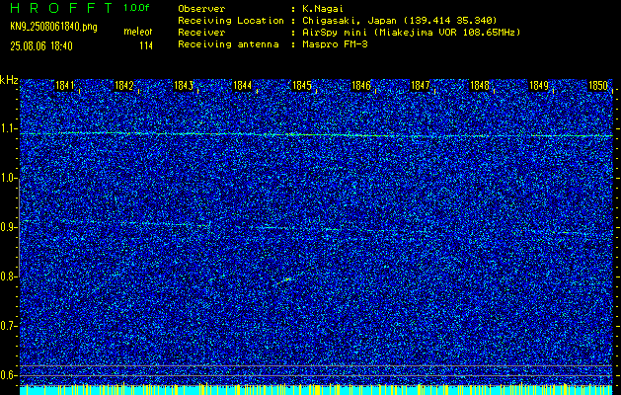Screen dimensions: 621x395
Task: Click the Receiving Location label
Action: coord(231,21)
